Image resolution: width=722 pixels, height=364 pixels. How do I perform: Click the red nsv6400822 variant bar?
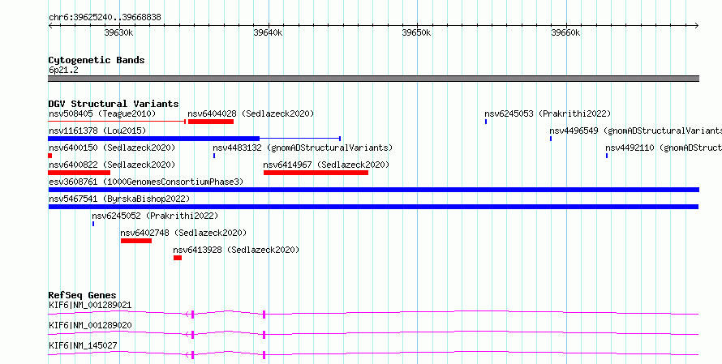coord(80,173)
